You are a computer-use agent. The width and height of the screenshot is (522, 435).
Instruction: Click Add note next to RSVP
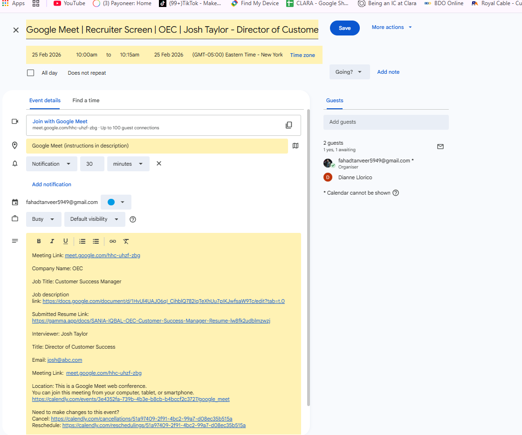coord(388,72)
